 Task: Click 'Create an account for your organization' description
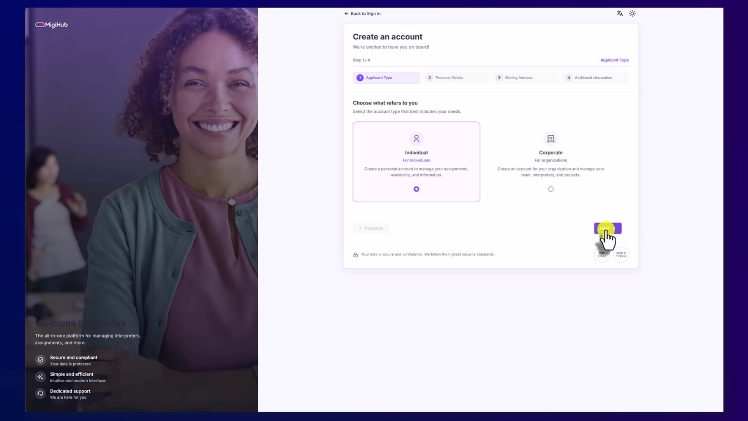coord(550,172)
